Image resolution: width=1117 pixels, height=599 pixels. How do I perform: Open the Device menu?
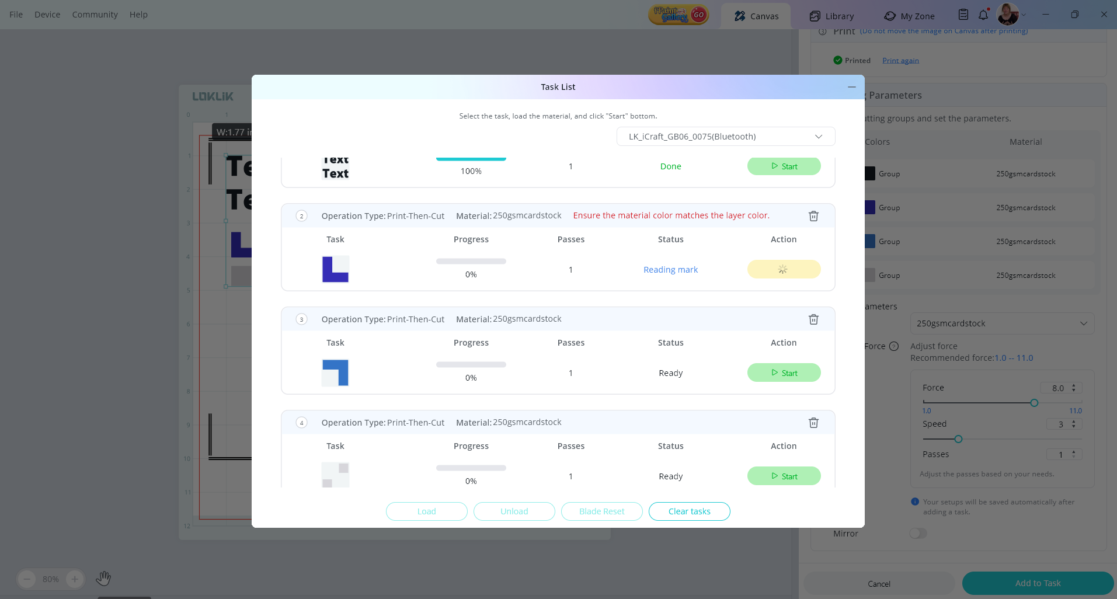(47, 15)
